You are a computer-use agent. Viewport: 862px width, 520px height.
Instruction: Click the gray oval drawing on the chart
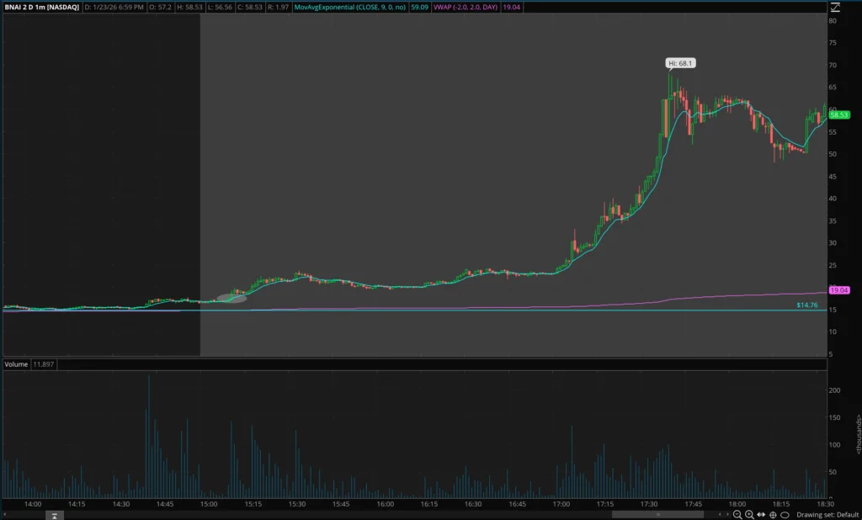pos(231,297)
